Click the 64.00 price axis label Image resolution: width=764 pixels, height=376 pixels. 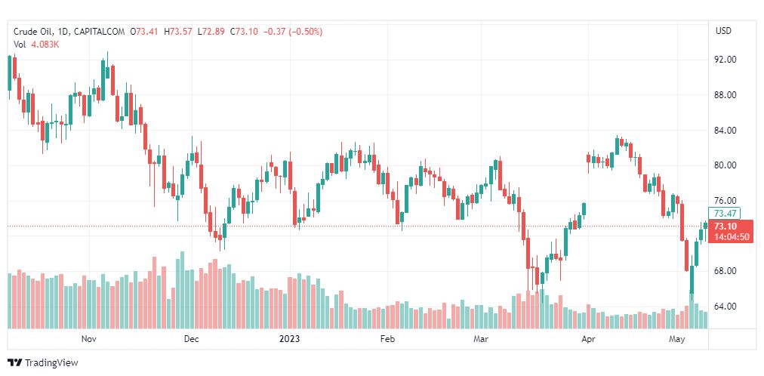point(725,307)
